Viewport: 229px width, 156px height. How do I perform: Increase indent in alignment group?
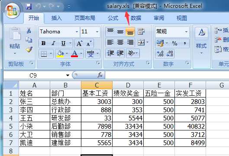click(x=120, y=53)
